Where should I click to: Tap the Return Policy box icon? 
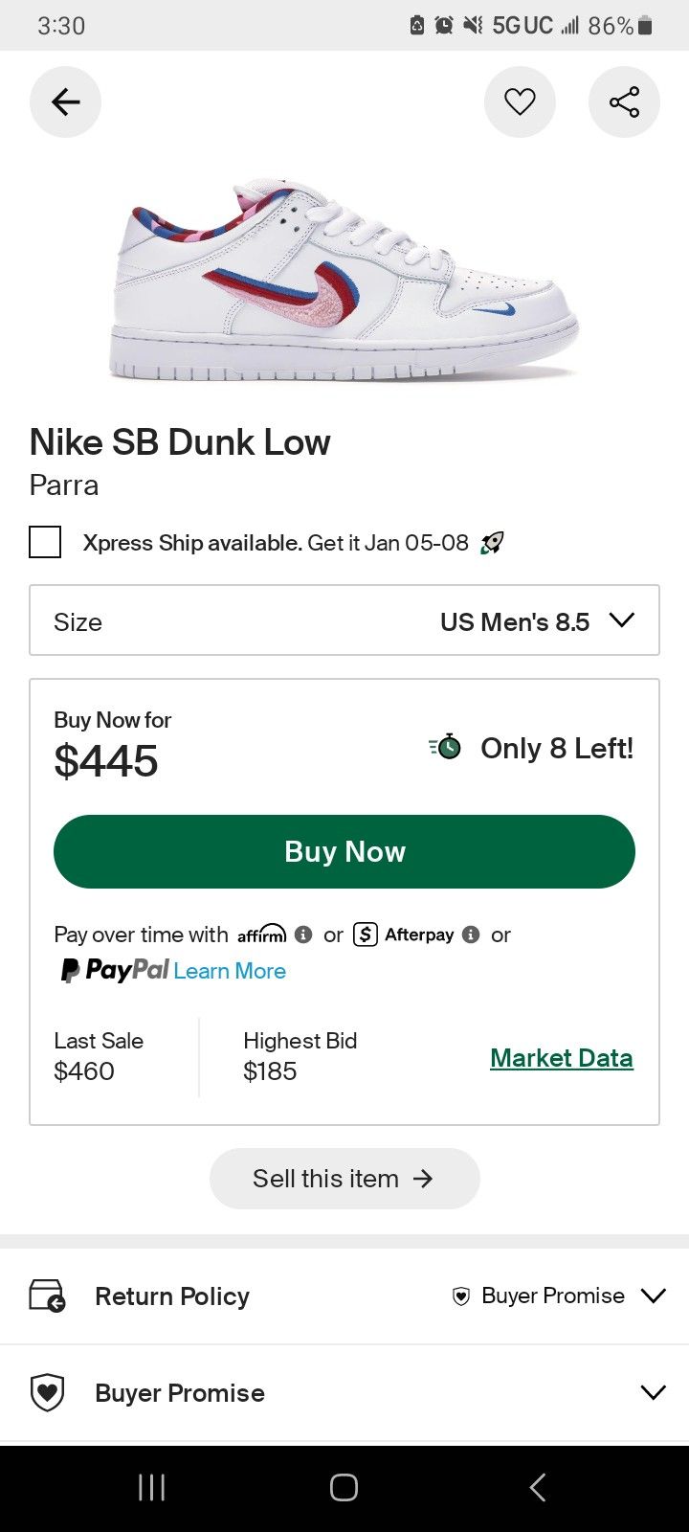(x=47, y=1295)
